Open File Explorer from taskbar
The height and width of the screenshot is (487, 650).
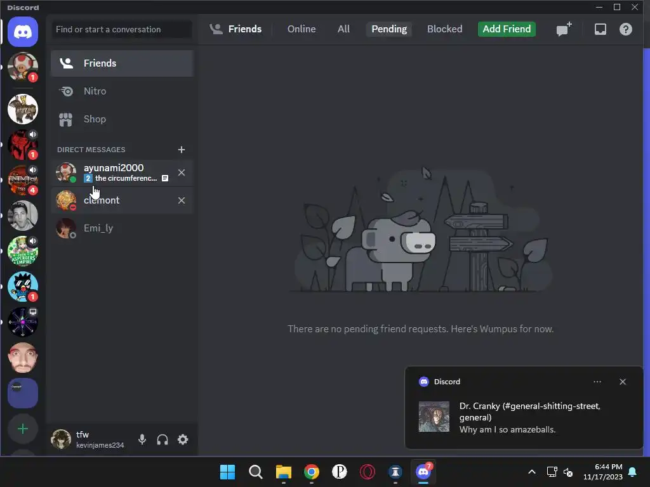(284, 472)
